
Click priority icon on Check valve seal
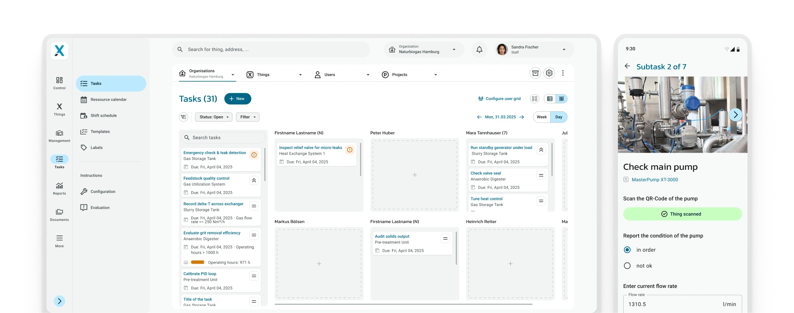541,175
